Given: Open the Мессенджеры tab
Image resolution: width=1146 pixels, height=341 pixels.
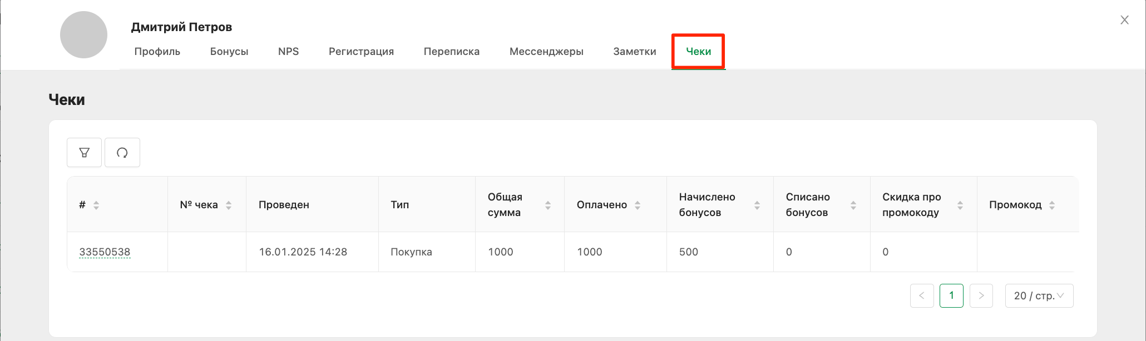Looking at the screenshot, I should 546,52.
